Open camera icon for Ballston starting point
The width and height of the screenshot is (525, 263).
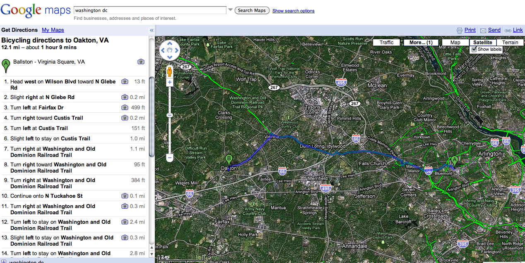pyautogui.click(x=141, y=62)
